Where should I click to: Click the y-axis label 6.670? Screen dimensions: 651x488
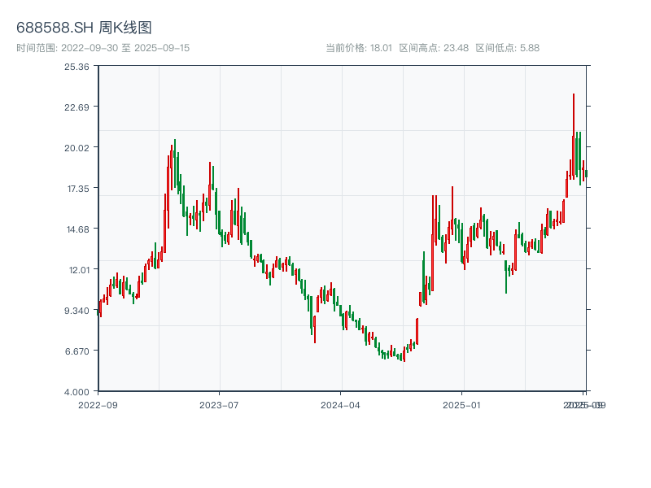click(x=76, y=351)
